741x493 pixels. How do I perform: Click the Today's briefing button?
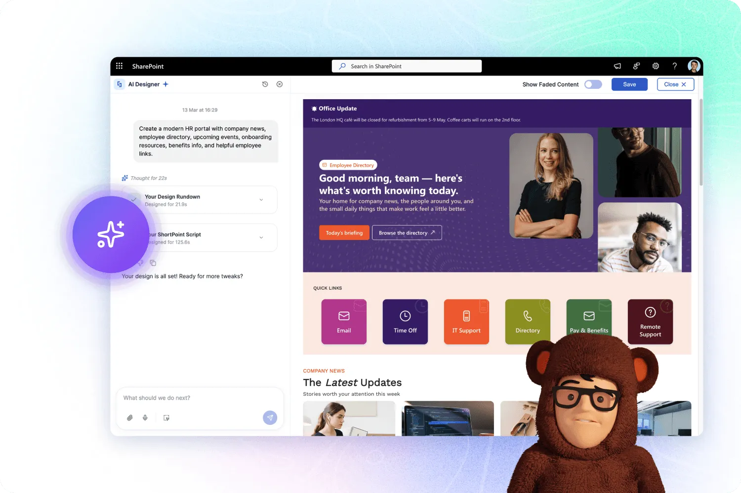pyautogui.click(x=344, y=233)
